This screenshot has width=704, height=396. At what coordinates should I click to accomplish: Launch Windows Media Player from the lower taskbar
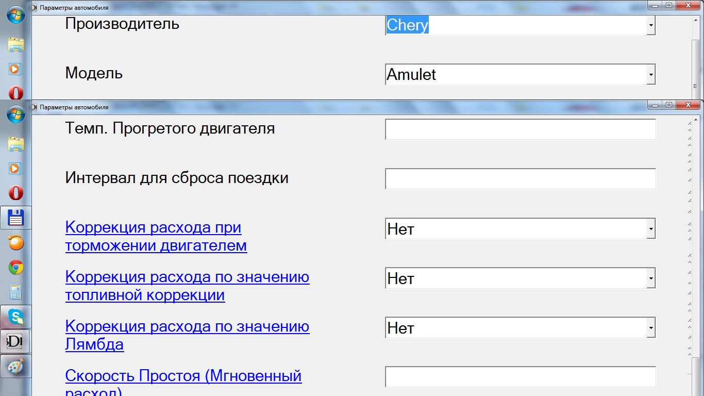point(15,168)
